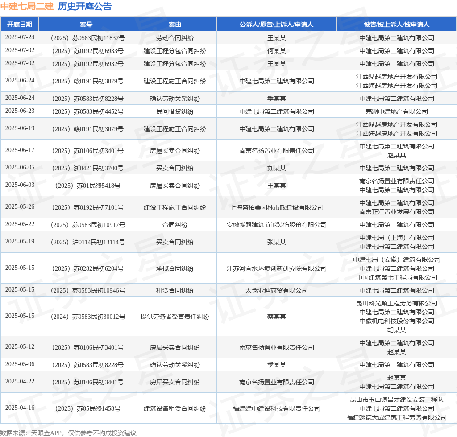The image size is (457, 437).
Task: Click defendant 昆山市玉山镇昌才建设安装工程队
Action: point(396,400)
